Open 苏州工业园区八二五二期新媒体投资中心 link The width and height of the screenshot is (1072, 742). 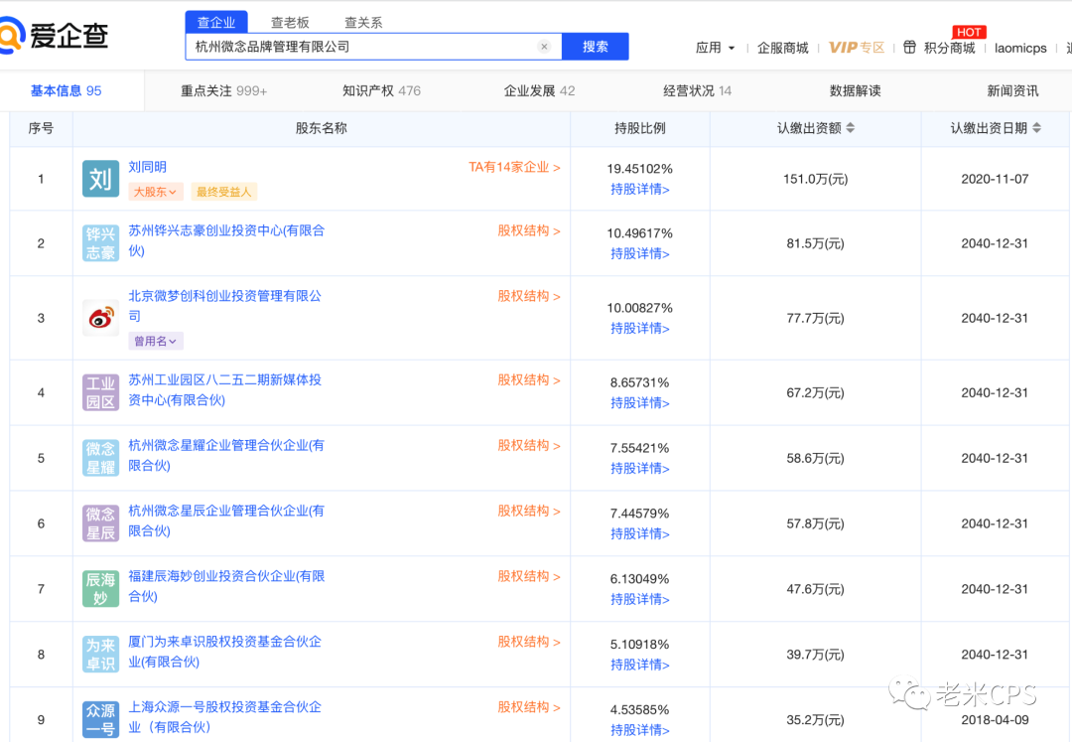pos(225,389)
